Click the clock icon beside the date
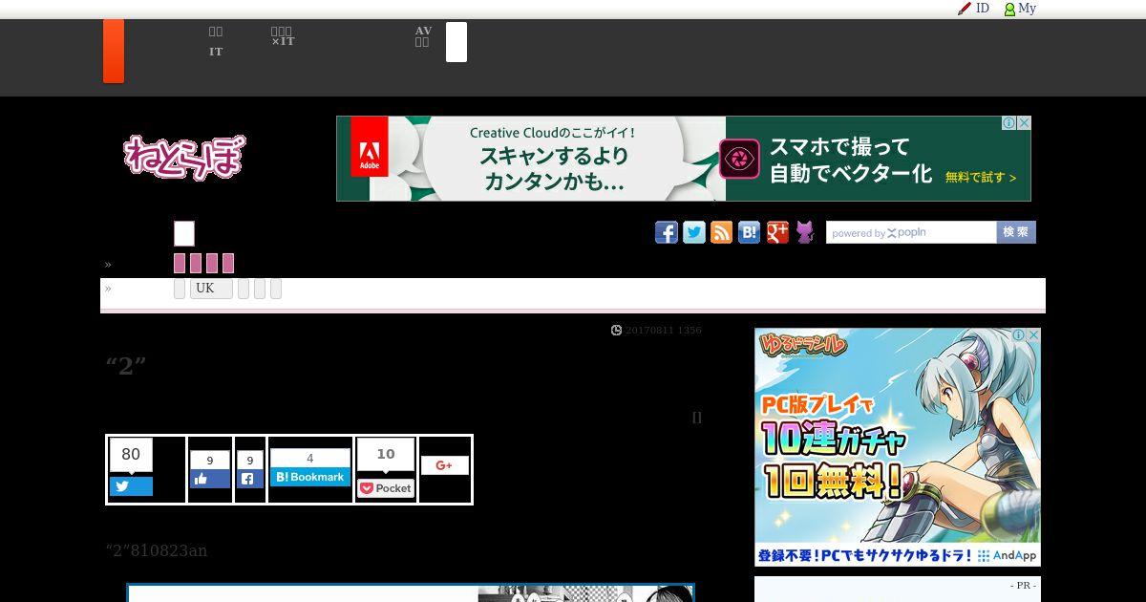Image resolution: width=1146 pixels, height=602 pixels. pos(616,330)
